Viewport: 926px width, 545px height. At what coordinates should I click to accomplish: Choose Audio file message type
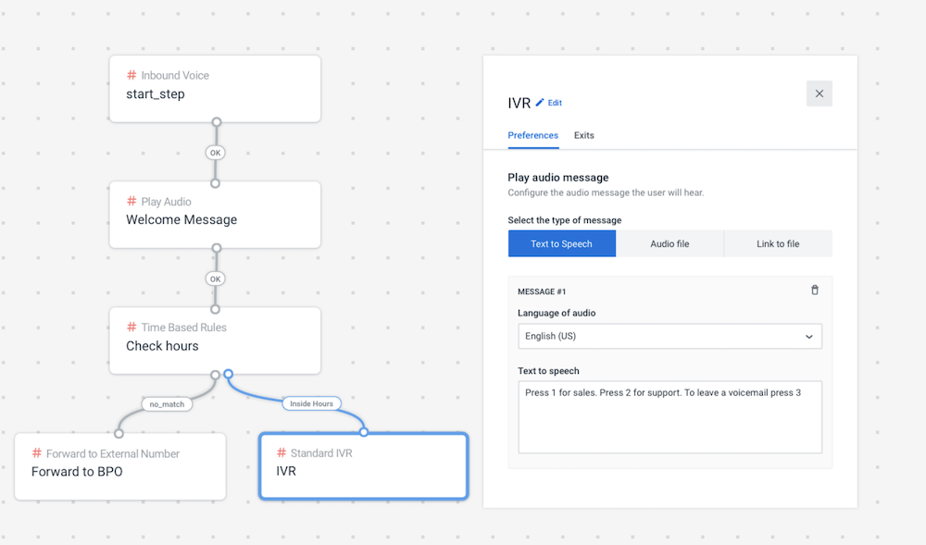(669, 243)
